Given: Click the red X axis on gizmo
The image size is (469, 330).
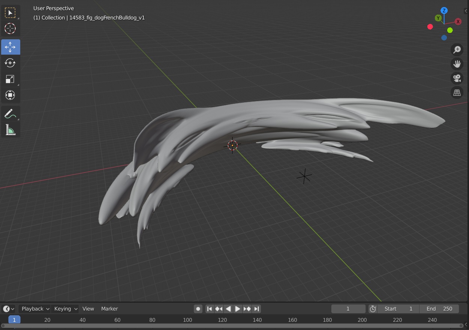Looking at the screenshot, I should pyautogui.click(x=458, y=22).
